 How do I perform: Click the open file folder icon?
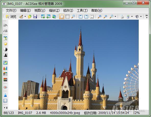(x=30, y=17)
